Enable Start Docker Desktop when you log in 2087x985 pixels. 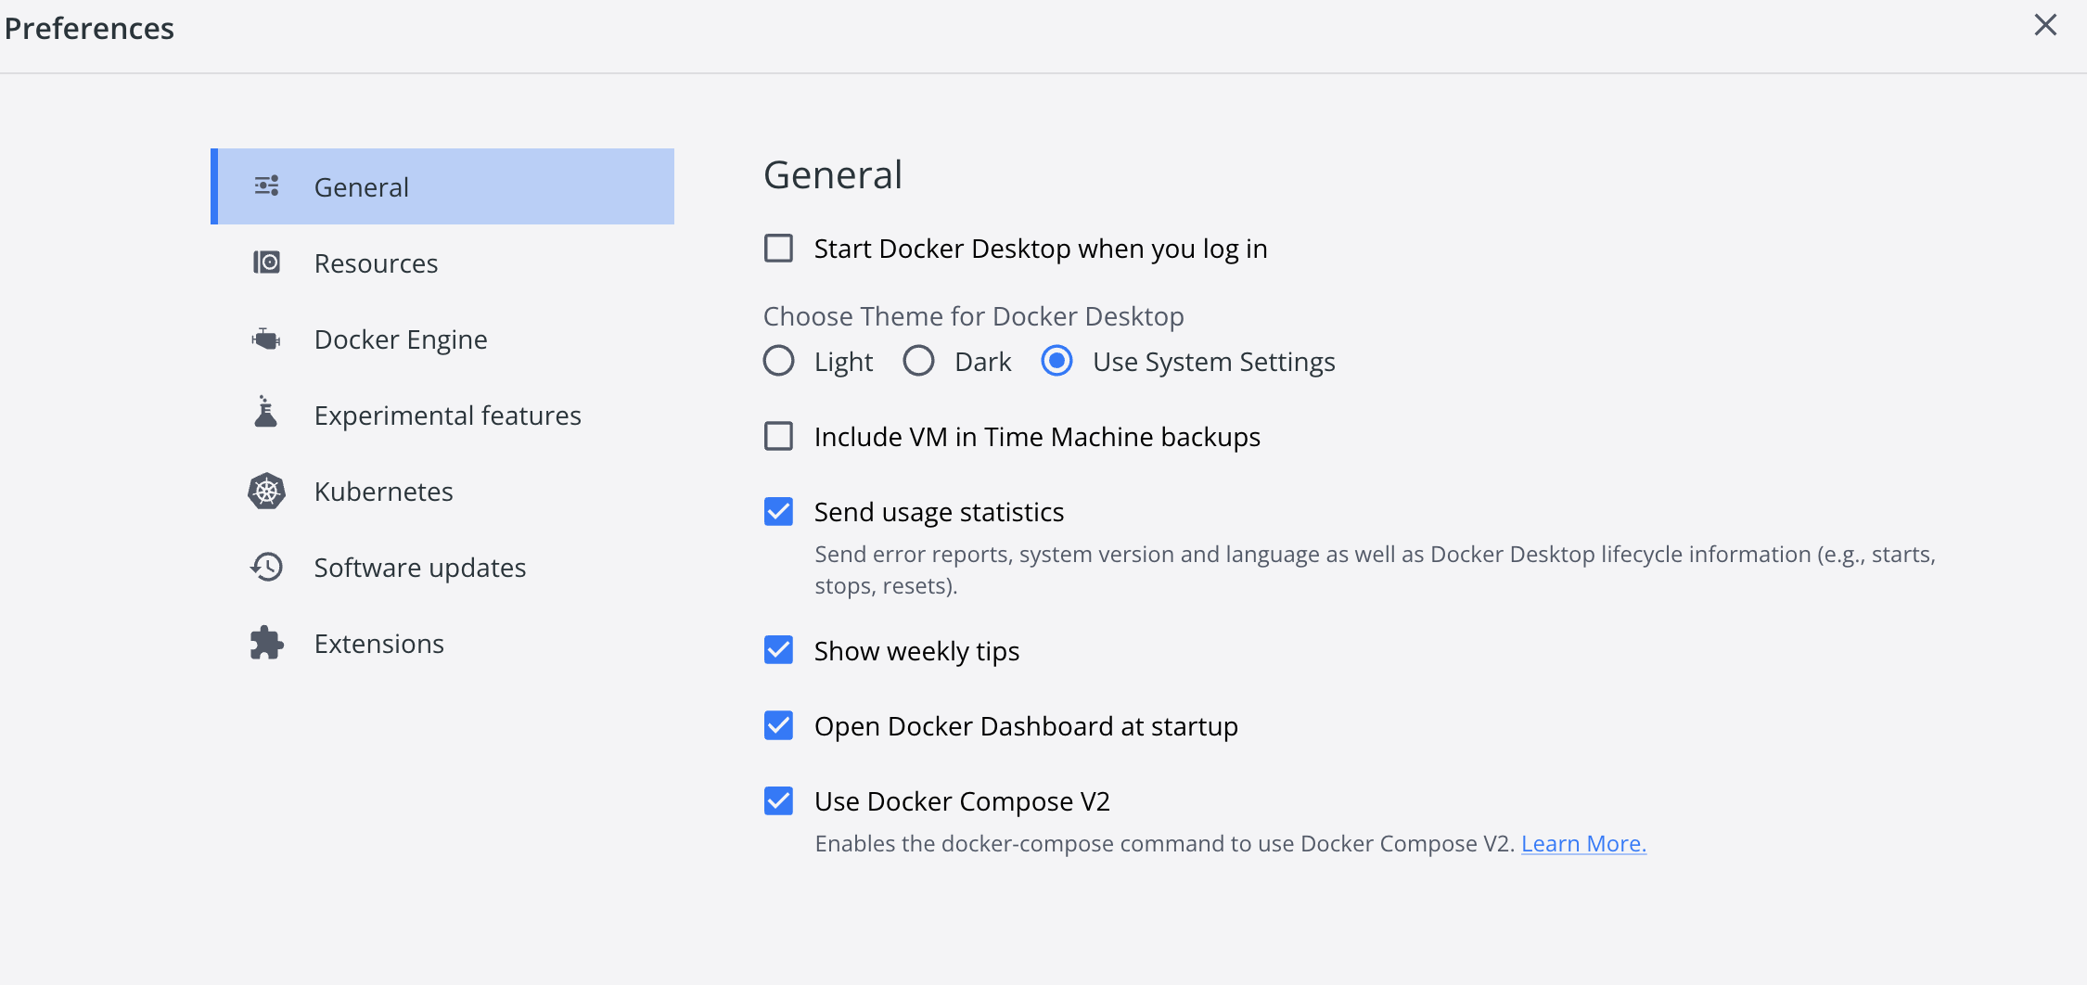778,249
